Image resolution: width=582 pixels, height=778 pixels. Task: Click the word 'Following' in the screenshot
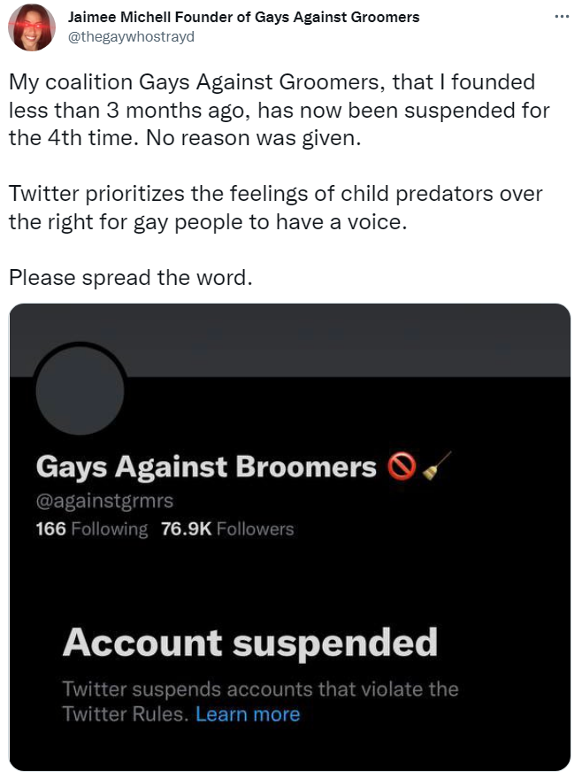(110, 529)
